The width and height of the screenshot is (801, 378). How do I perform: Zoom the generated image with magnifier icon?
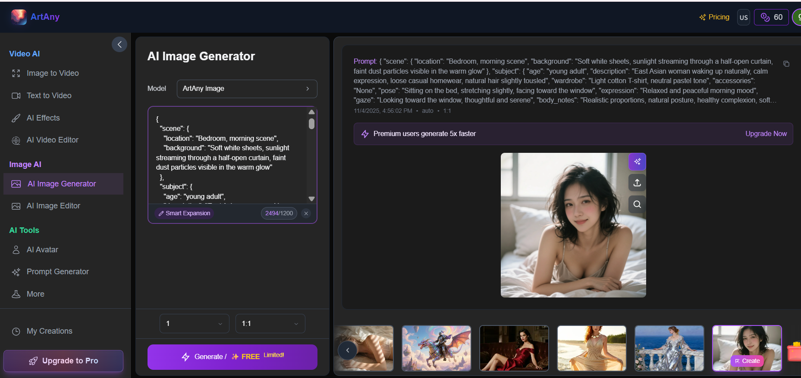(x=637, y=204)
